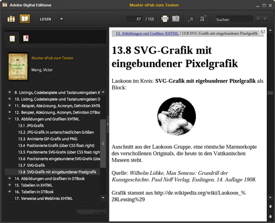Minimize the Adobe Digital Editions window

point(258,5)
